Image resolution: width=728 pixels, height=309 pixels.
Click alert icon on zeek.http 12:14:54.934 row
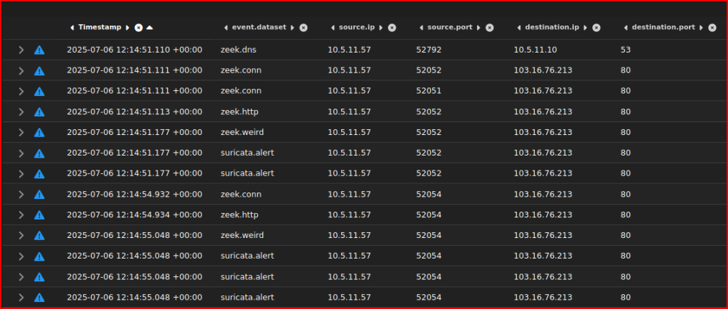click(39, 215)
